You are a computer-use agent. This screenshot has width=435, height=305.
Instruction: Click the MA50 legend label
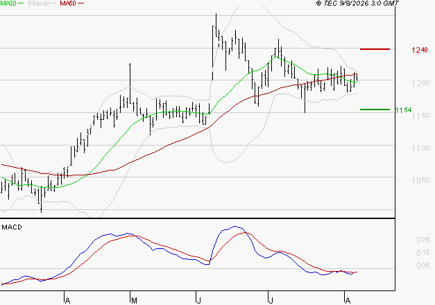pos(68,3)
